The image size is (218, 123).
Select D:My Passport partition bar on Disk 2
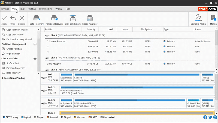click(137, 90)
